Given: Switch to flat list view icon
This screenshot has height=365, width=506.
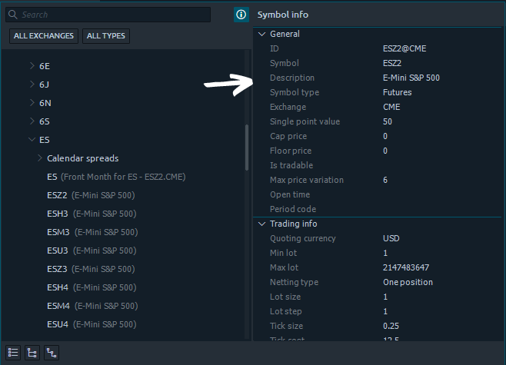Looking at the screenshot, I should pyautogui.click(x=13, y=353).
